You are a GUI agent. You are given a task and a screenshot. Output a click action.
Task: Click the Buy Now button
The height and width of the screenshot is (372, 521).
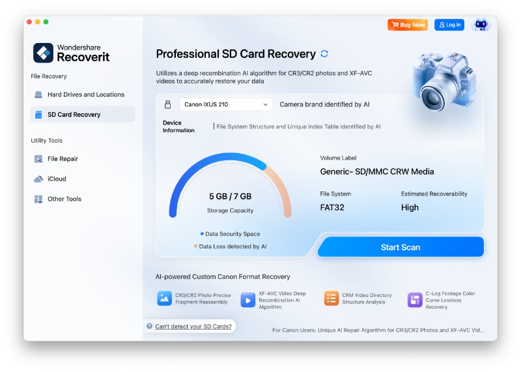(408, 25)
